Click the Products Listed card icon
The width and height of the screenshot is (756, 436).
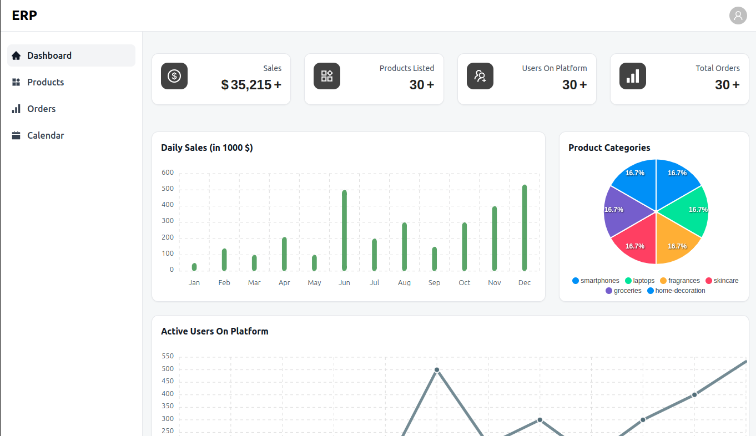point(327,76)
